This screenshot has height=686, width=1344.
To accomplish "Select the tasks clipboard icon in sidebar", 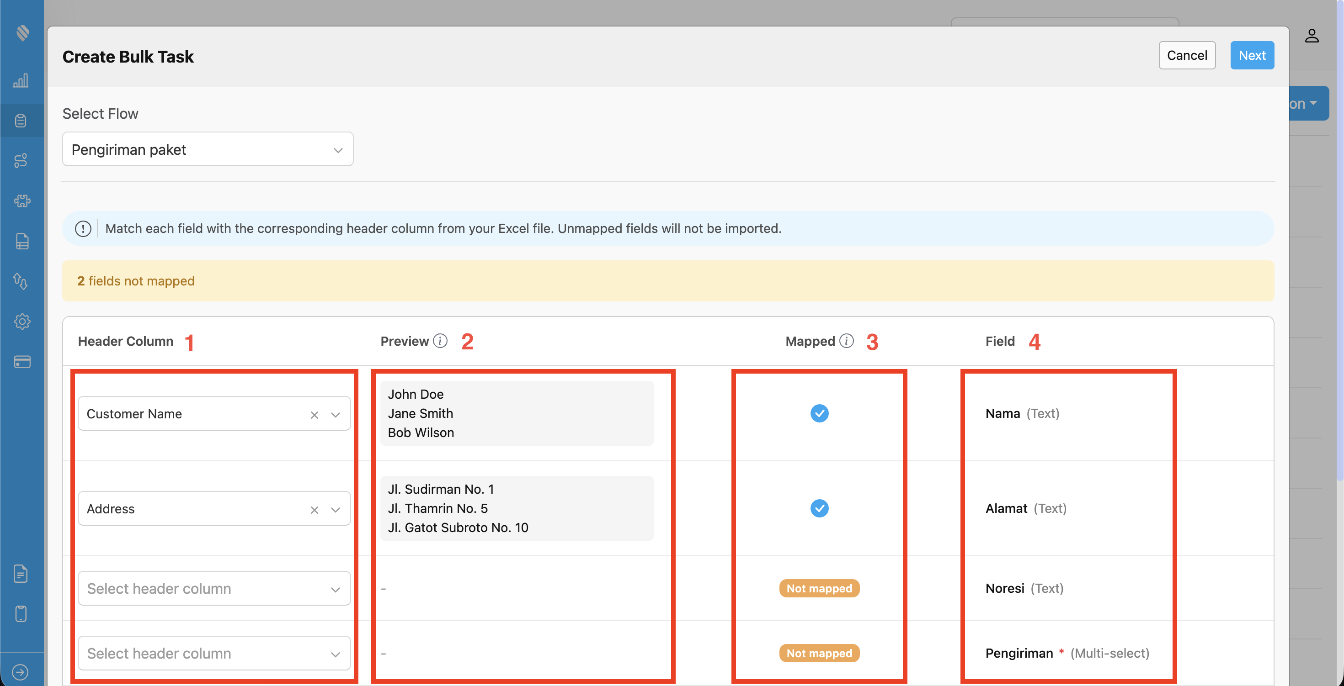I will 21,121.
